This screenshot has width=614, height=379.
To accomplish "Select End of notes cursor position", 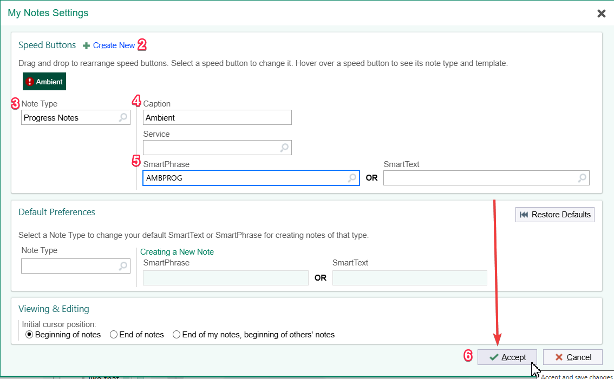I will click(x=137, y=335).
